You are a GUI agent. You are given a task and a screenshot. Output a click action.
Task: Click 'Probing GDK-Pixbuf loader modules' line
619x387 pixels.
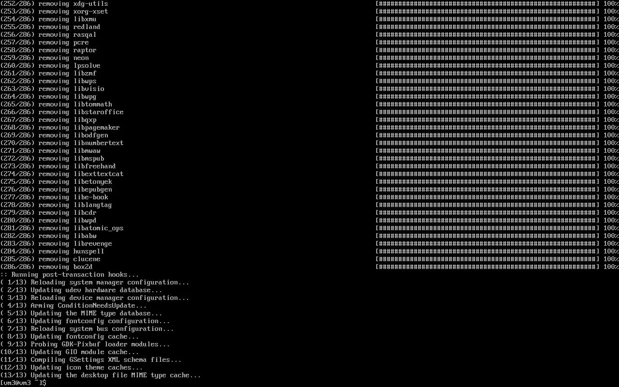85,344
